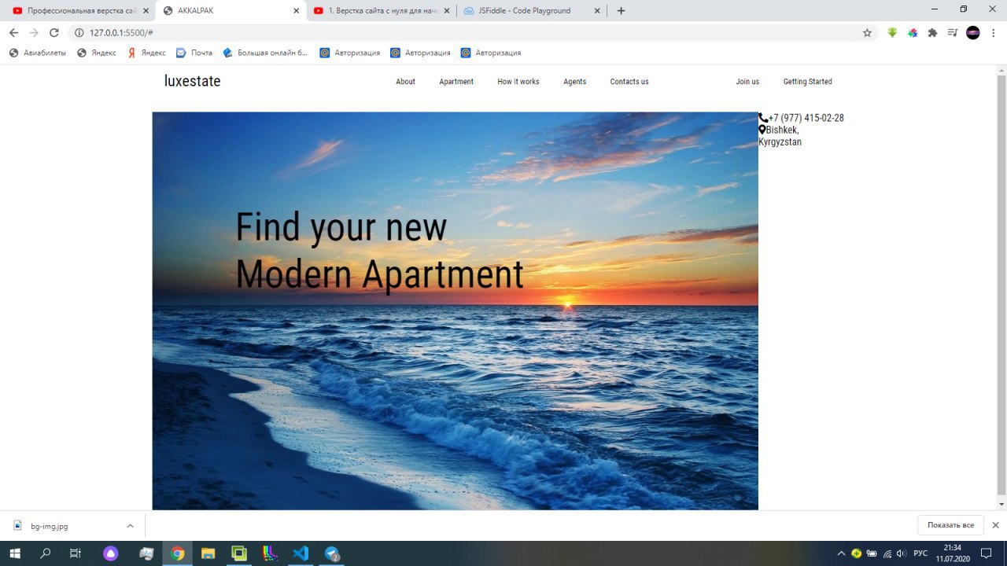The height and width of the screenshot is (566, 1007).
Task: Open the first Яндекс bookmark with globe icon
Action: (x=96, y=53)
